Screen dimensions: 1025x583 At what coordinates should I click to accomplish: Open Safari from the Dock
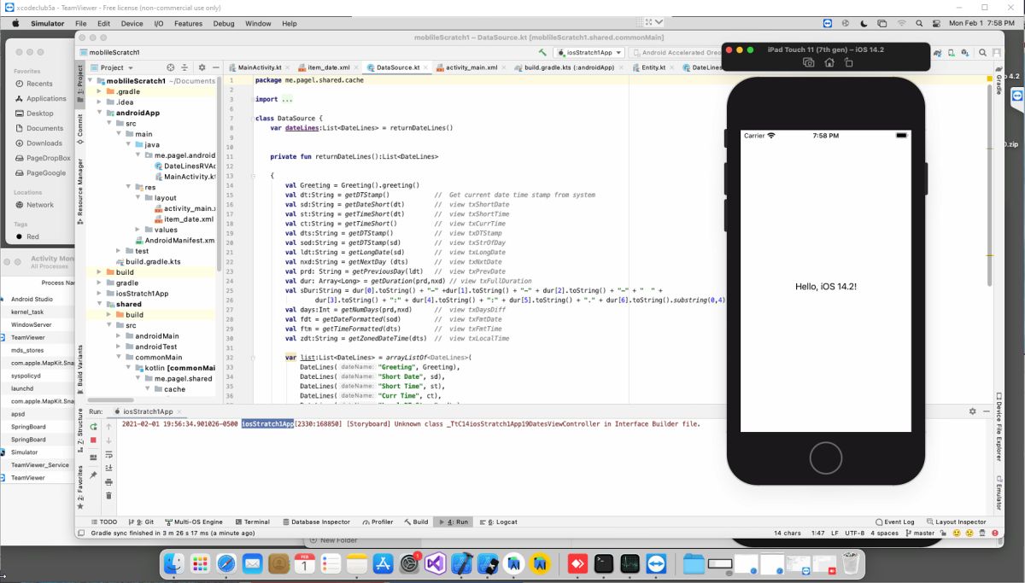coord(225,563)
